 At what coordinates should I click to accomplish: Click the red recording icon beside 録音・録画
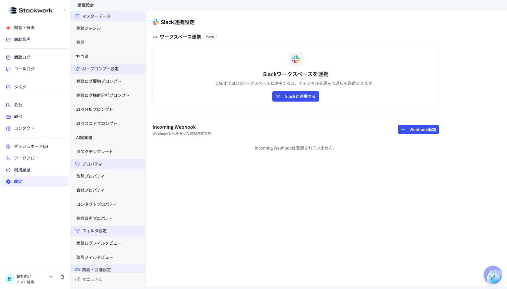click(8, 28)
